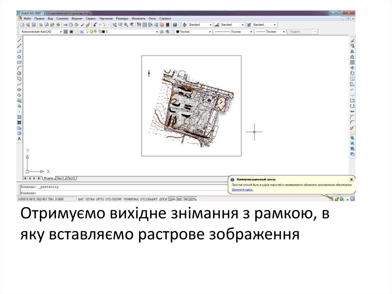Click the Zoom realtime icon

[120, 25]
